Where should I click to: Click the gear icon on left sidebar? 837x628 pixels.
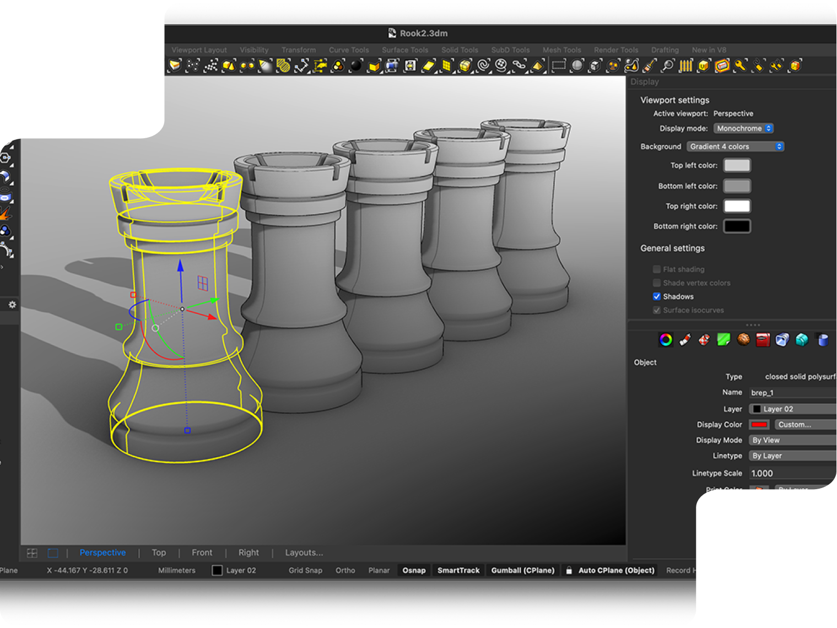tap(12, 305)
